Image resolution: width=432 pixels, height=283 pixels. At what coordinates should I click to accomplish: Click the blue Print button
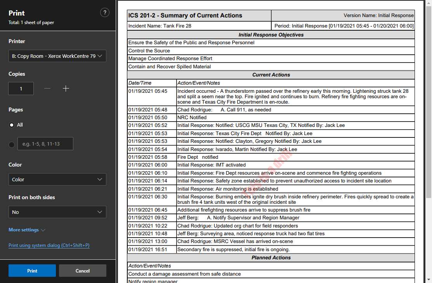pos(32,271)
